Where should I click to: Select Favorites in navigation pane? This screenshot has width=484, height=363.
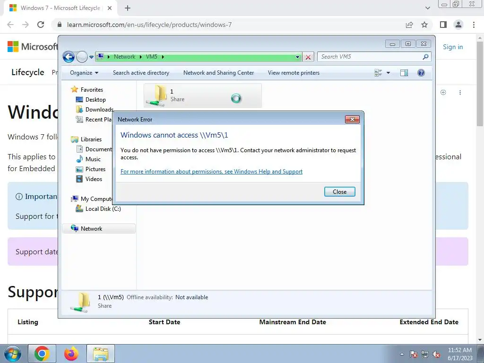pyautogui.click(x=92, y=89)
